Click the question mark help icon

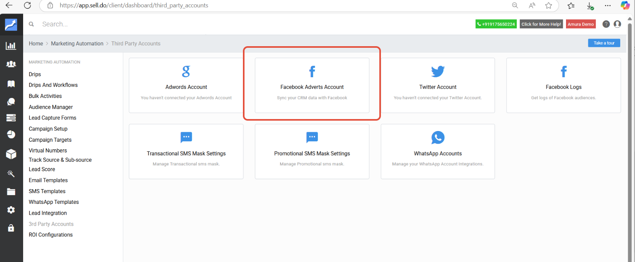(x=606, y=24)
